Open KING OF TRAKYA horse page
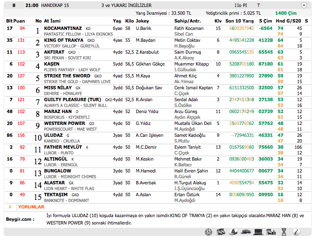 (x=64, y=40)
